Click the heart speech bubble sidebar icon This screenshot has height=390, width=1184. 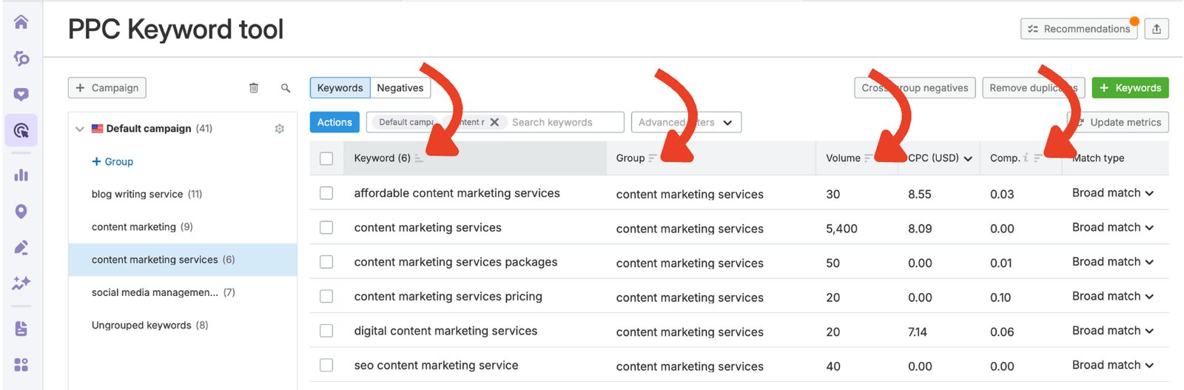pos(21,95)
